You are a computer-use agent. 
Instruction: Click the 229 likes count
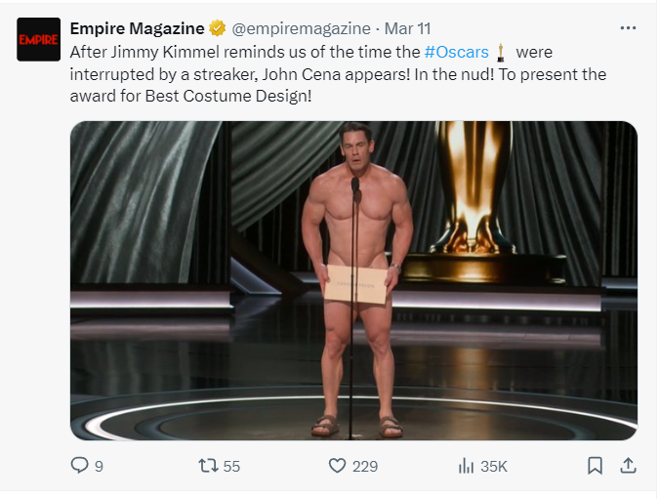click(x=365, y=467)
